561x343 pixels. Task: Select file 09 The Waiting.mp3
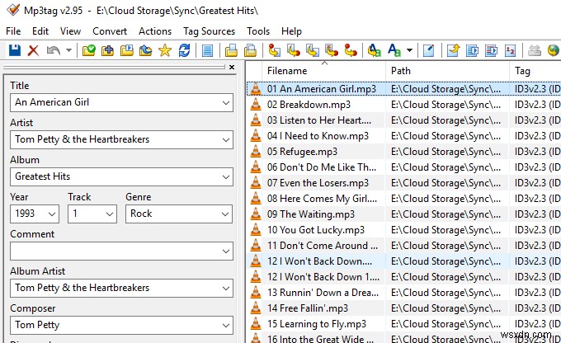310,214
